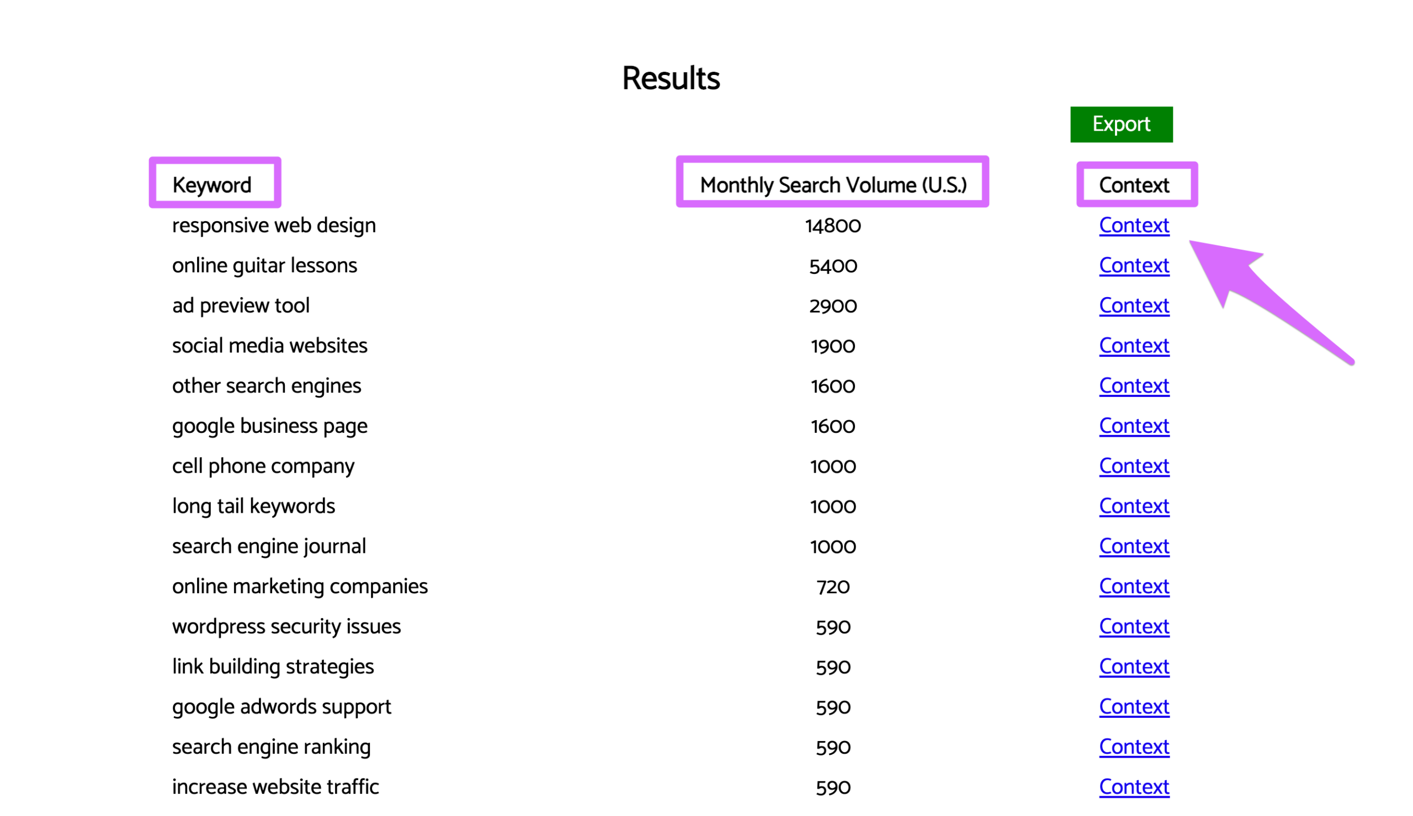Select keyword 'ad preview tool'

coord(241,306)
